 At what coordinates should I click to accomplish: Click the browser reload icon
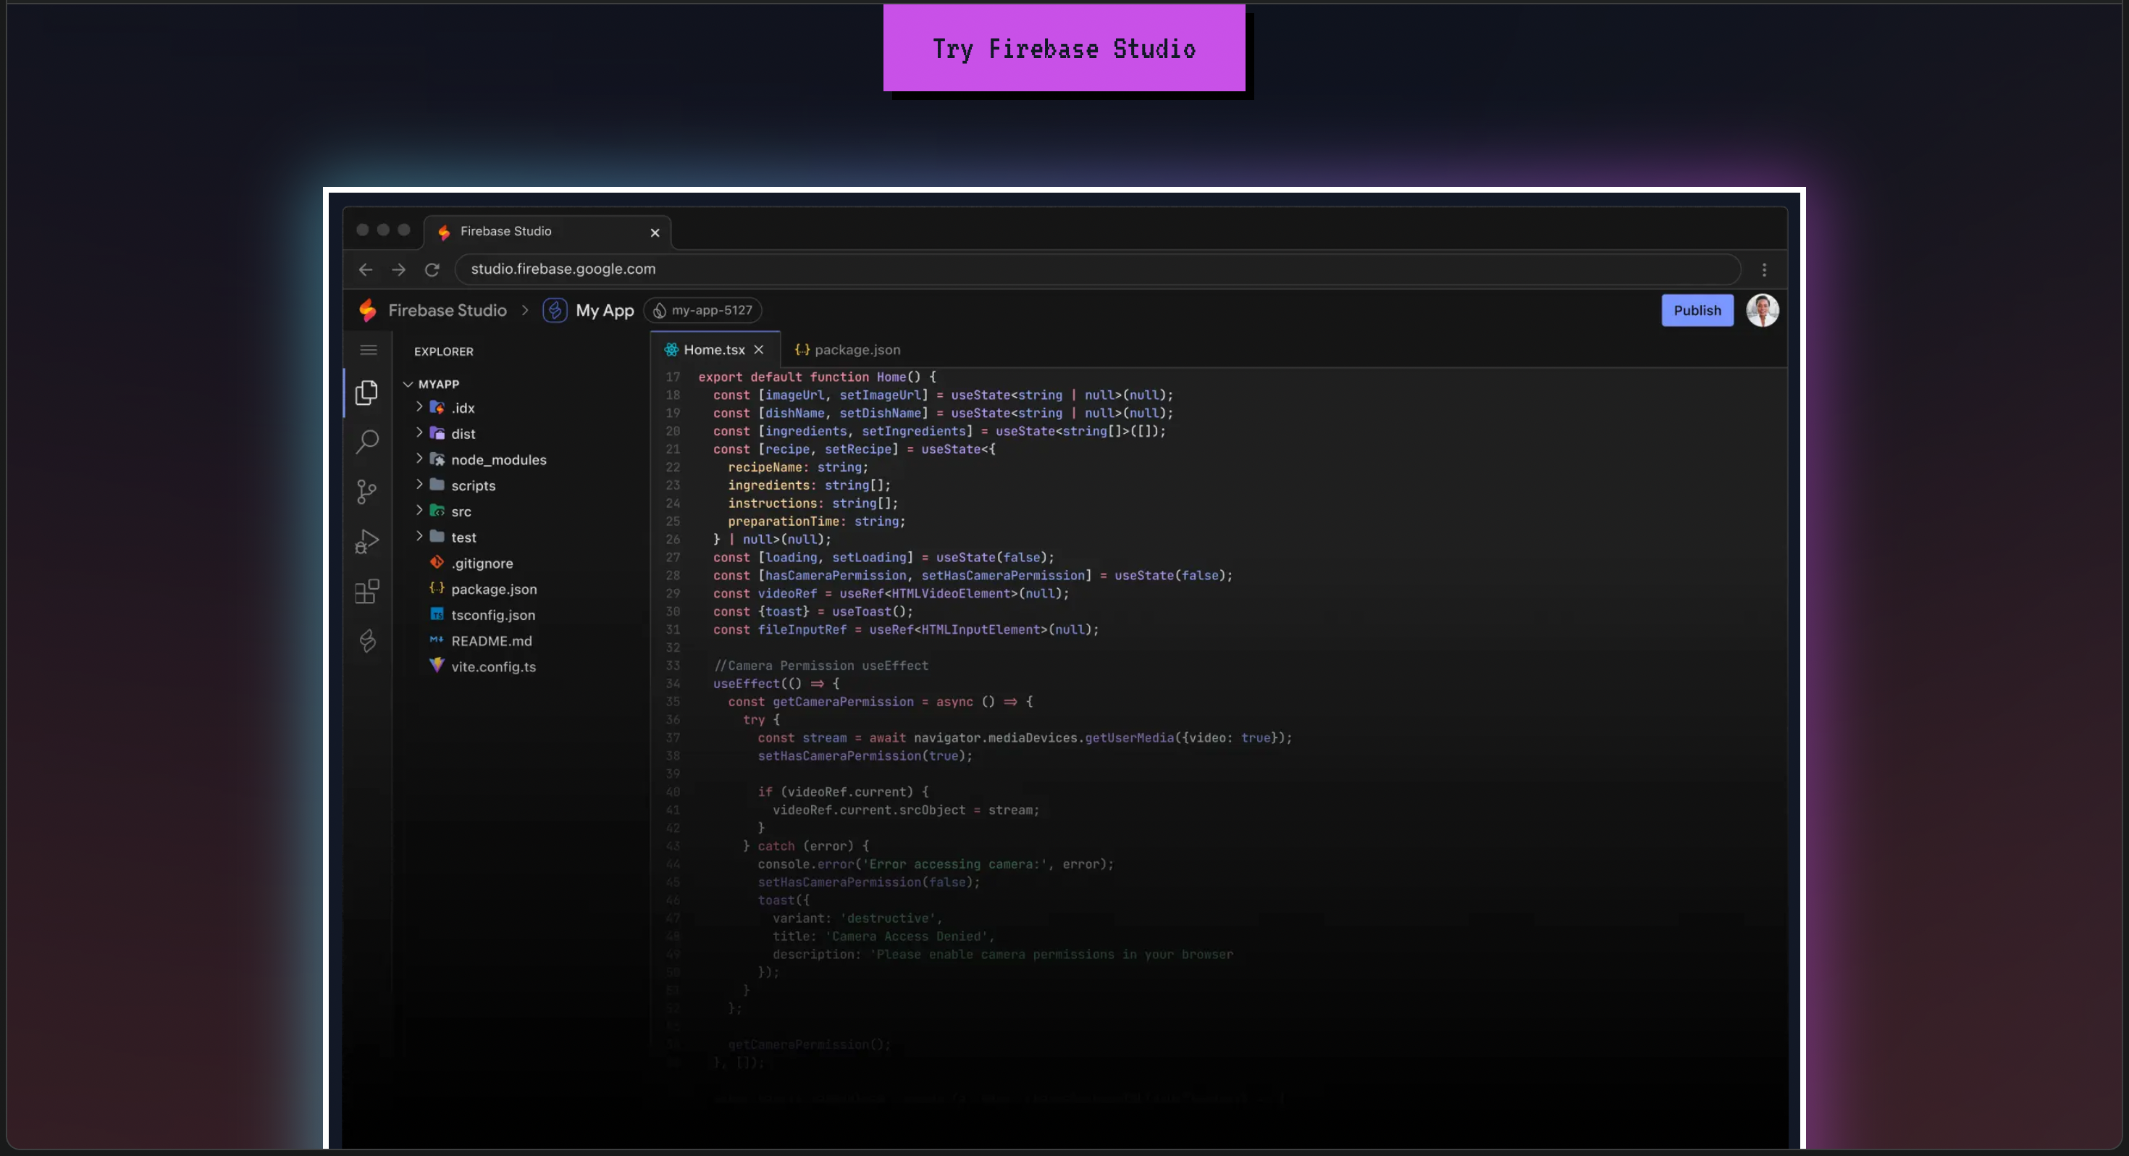432,269
